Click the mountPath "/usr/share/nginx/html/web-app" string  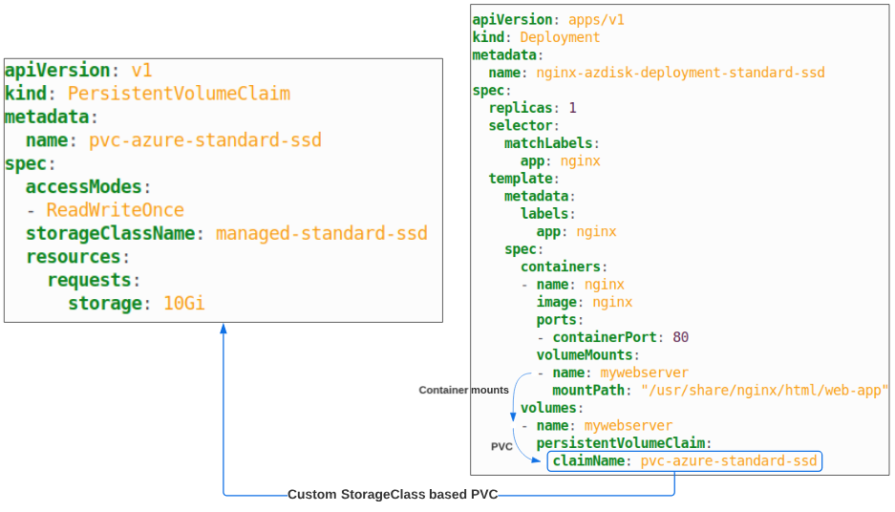coord(765,390)
